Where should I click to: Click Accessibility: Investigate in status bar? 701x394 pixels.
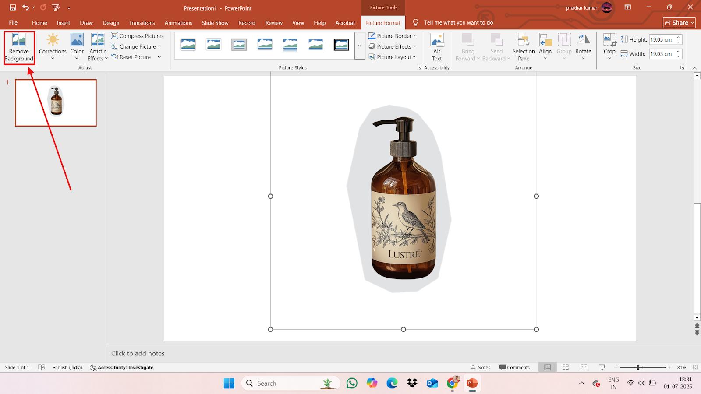pos(122,367)
